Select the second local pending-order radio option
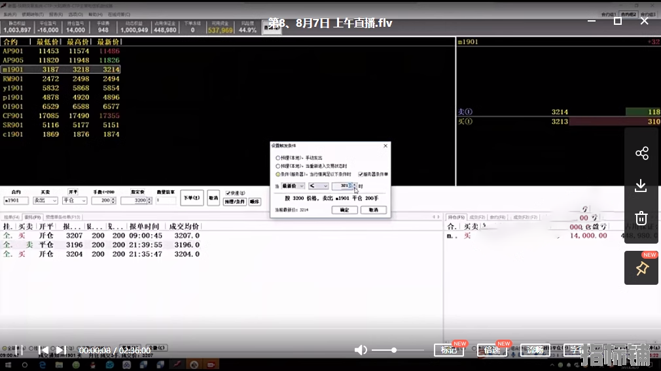The width and height of the screenshot is (661, 371). point(277,166)
